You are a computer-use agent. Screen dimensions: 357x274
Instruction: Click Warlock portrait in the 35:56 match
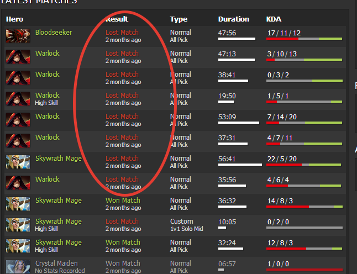[18, 183]
